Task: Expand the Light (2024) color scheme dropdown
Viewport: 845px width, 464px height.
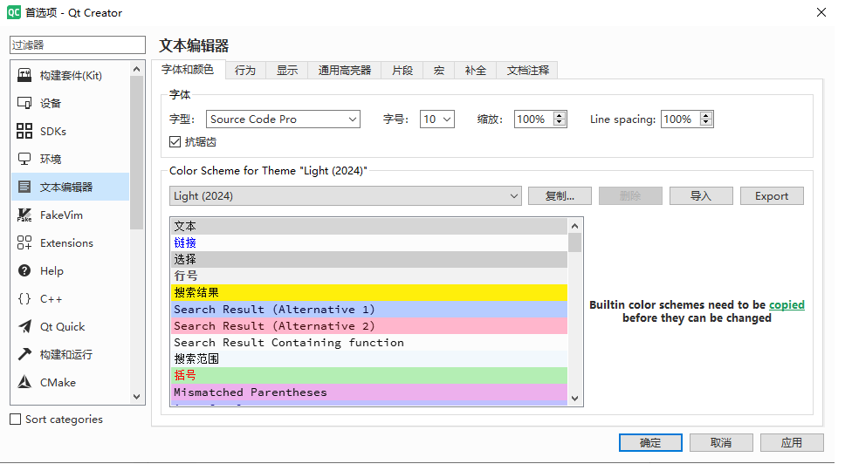Action: [x=346, y=196]
